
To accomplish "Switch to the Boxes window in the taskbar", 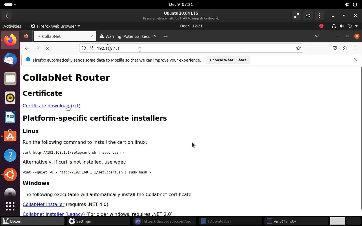I will [x=33, y=221].
